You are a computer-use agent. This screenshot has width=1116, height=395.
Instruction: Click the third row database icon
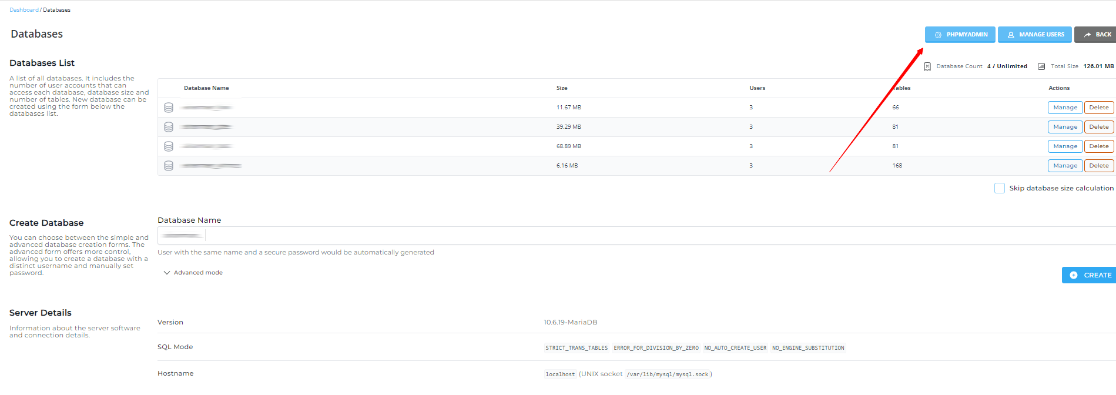click(169, 146)
